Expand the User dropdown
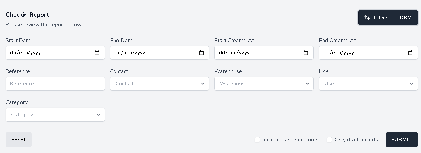This screenshot has width=421, height=153. pos(368,84)
